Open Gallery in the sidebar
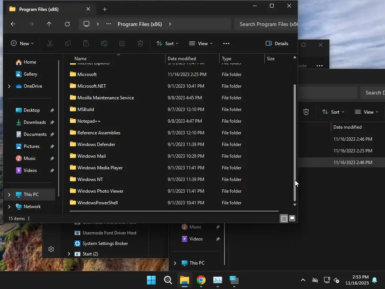 30,74
